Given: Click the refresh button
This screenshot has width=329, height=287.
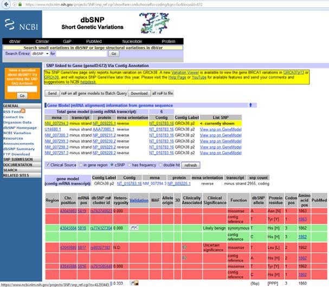Looking at the screenshot, I should (191, 165).
